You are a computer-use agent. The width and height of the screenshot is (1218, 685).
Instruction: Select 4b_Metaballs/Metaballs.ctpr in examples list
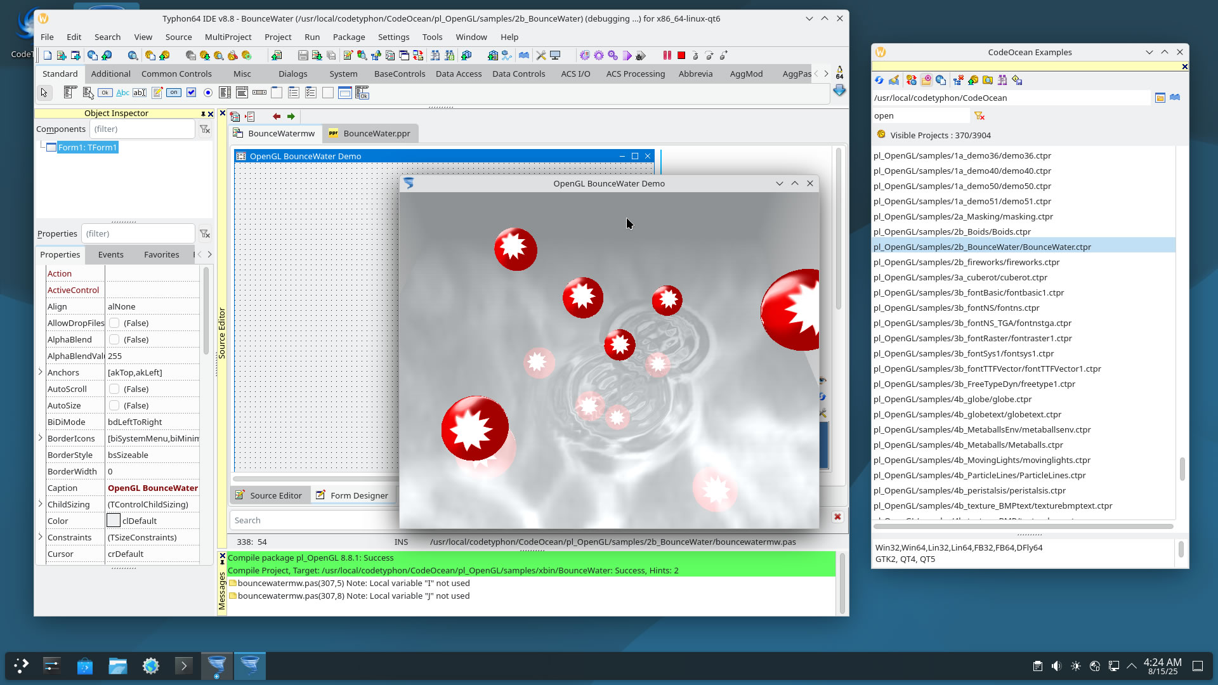coord(968,445)
